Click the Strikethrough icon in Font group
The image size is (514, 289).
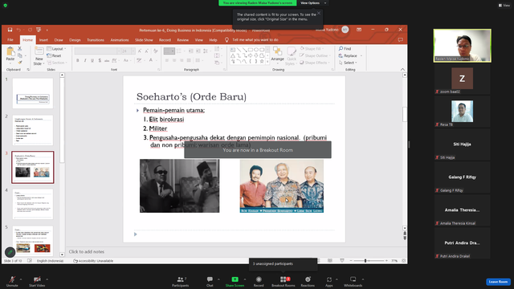tap(107, 60)
